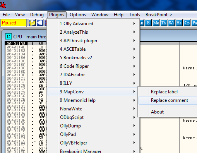This screenshot has width=197, height=153.
Task: Close the Plugins menu in menu bar
Action: coord(57,15)
